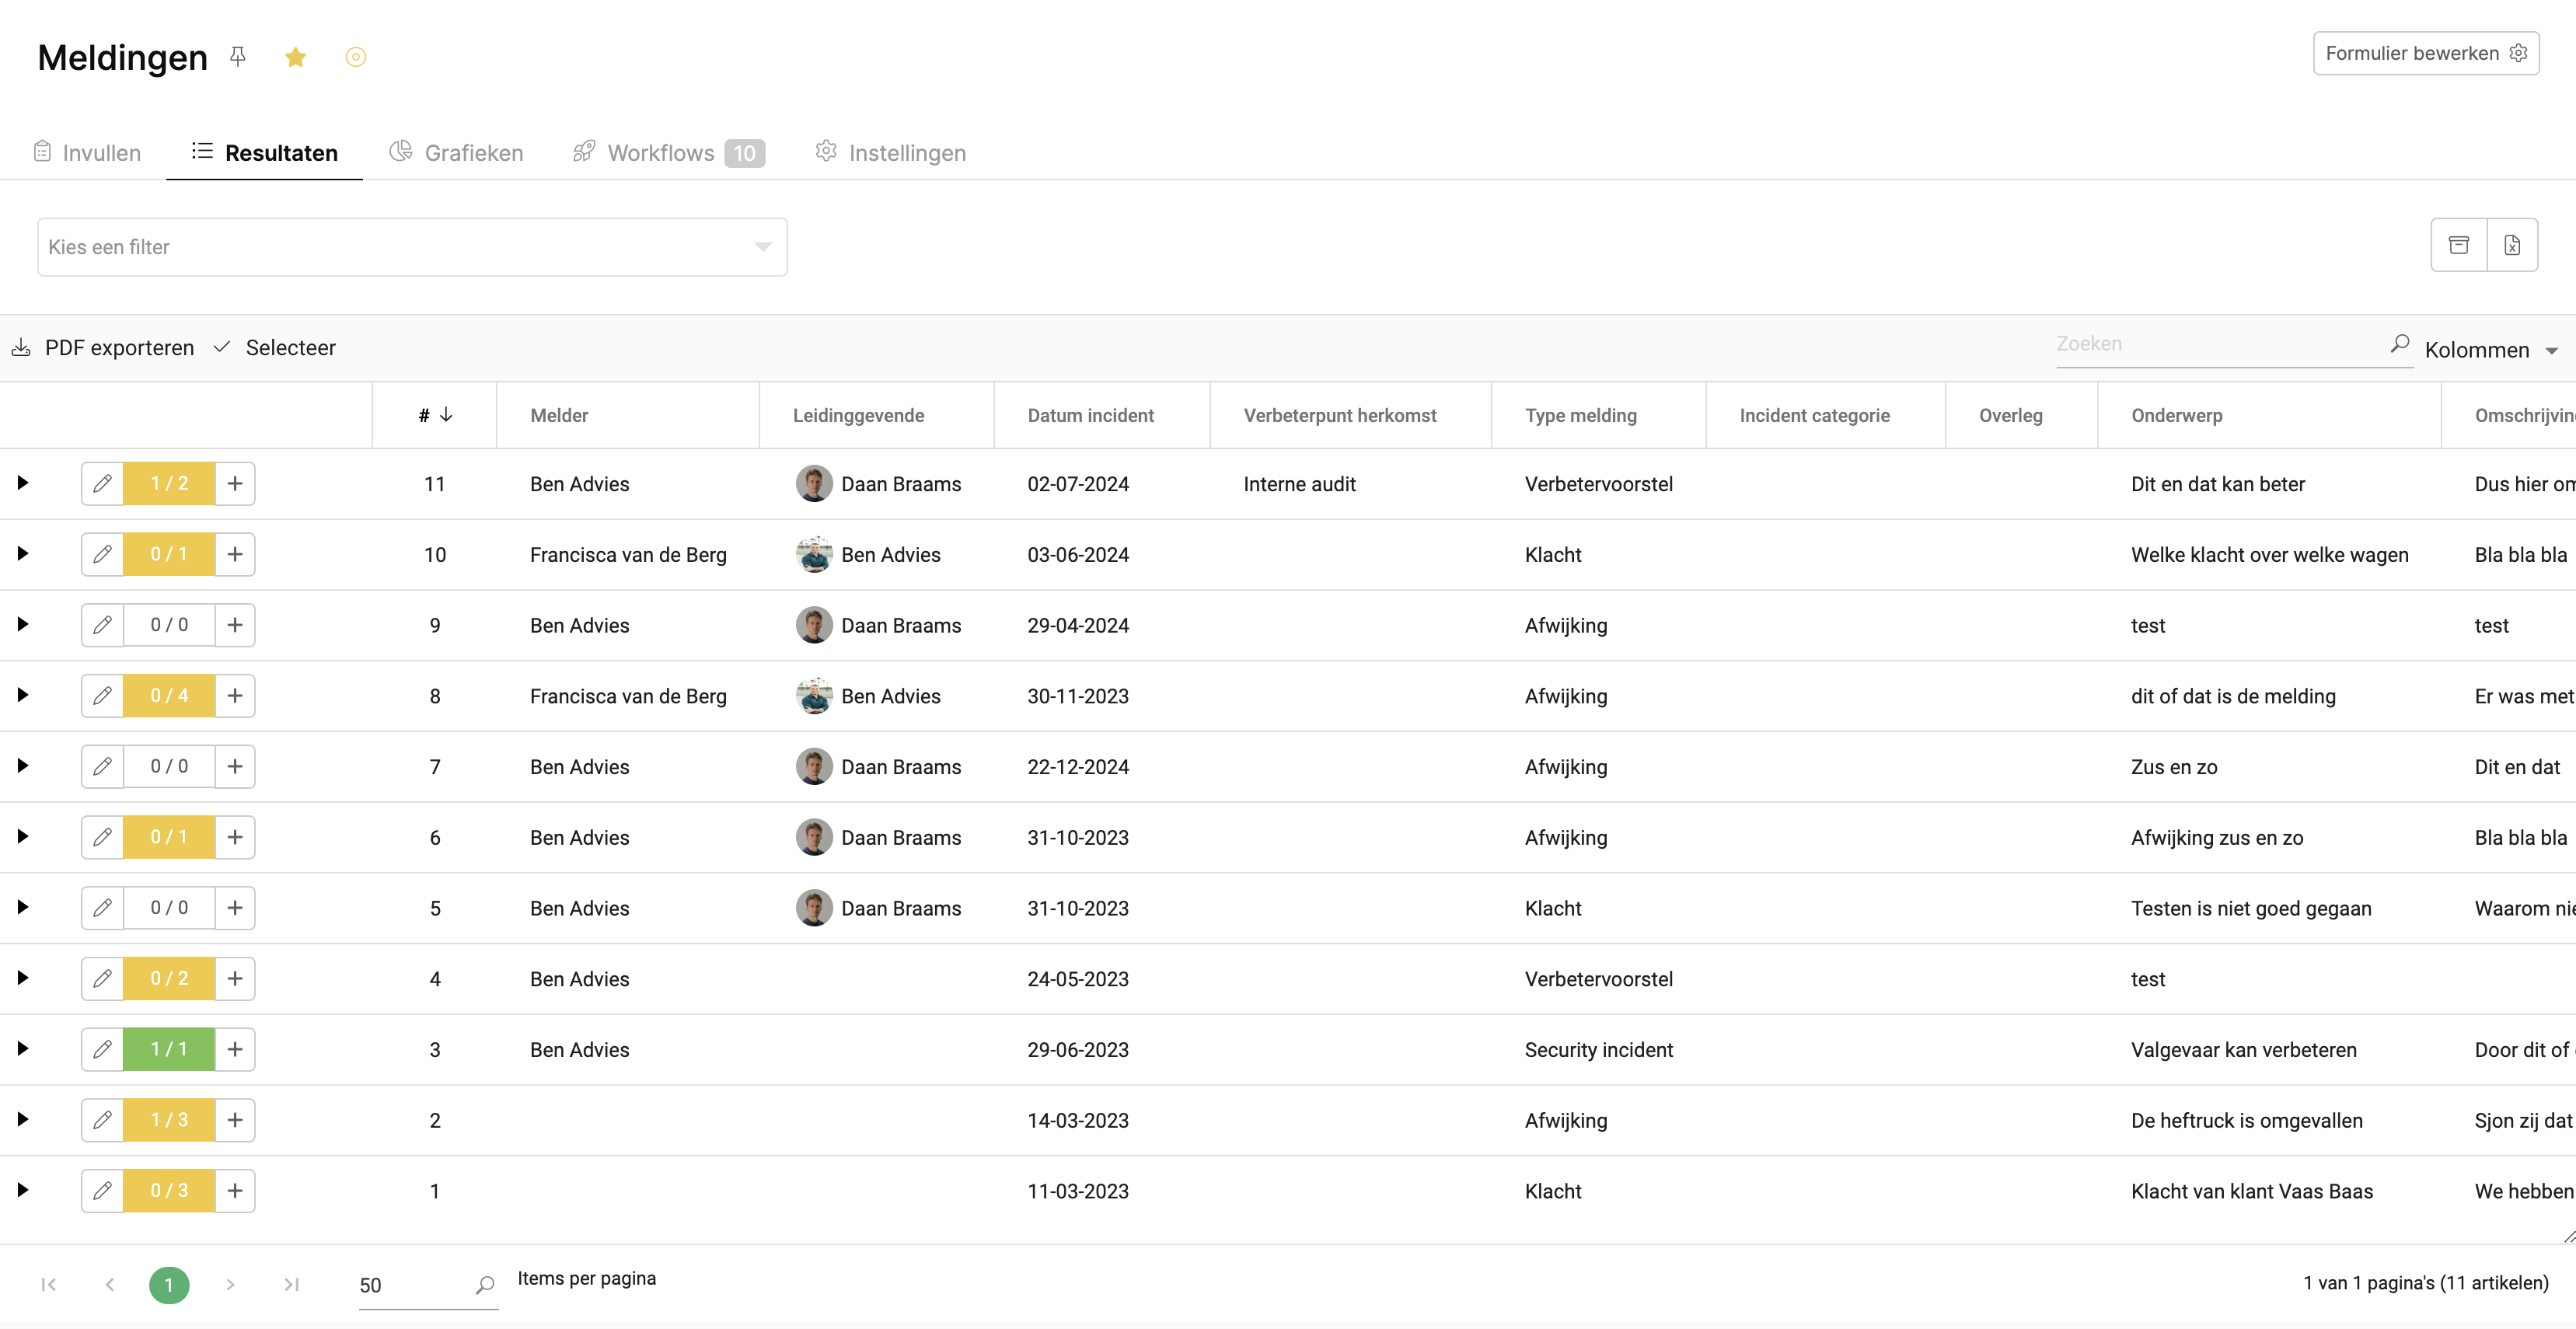Go to the first page with the arrow icon
The width and height of the screenshot is (2576, 1329).
click(x=48, y=1285)
